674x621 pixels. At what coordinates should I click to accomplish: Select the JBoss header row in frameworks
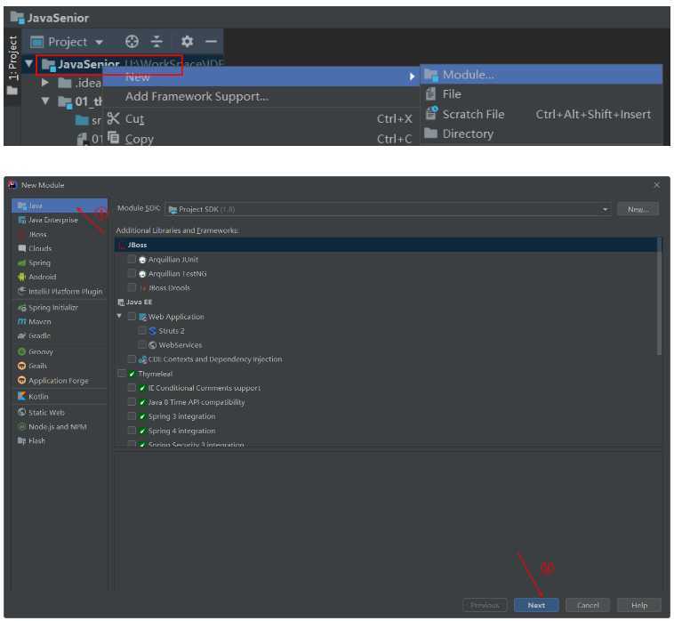(x=386, y=245)
